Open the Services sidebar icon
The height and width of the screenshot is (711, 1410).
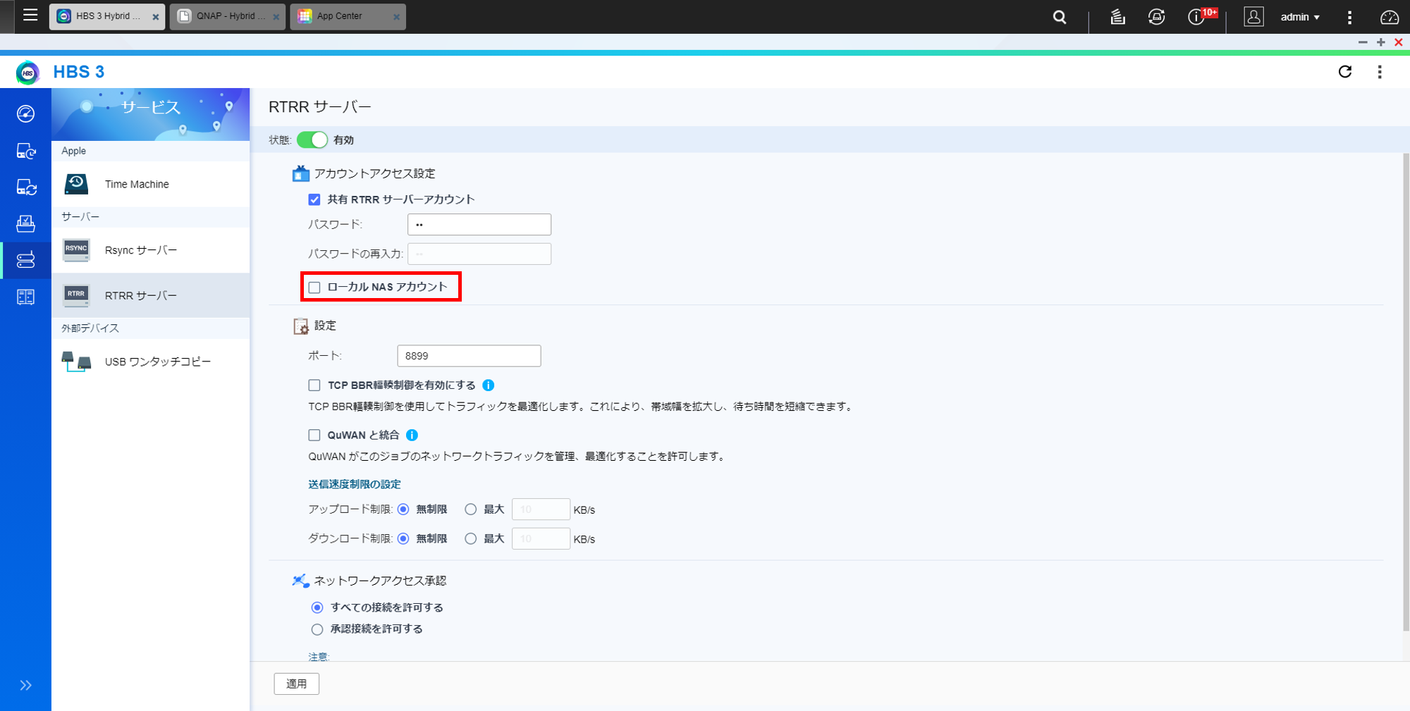(x=25, y=260)
